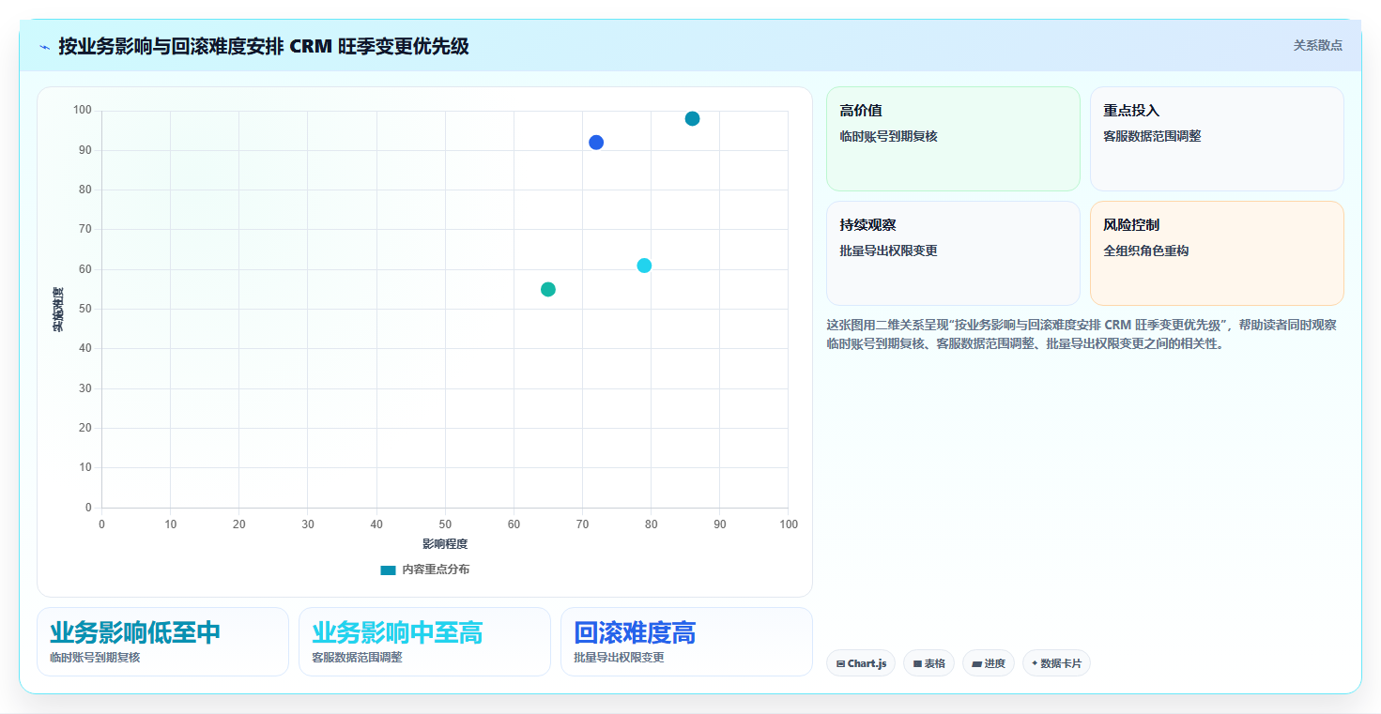Click the 关系散点 label in header

[1318, 45]
